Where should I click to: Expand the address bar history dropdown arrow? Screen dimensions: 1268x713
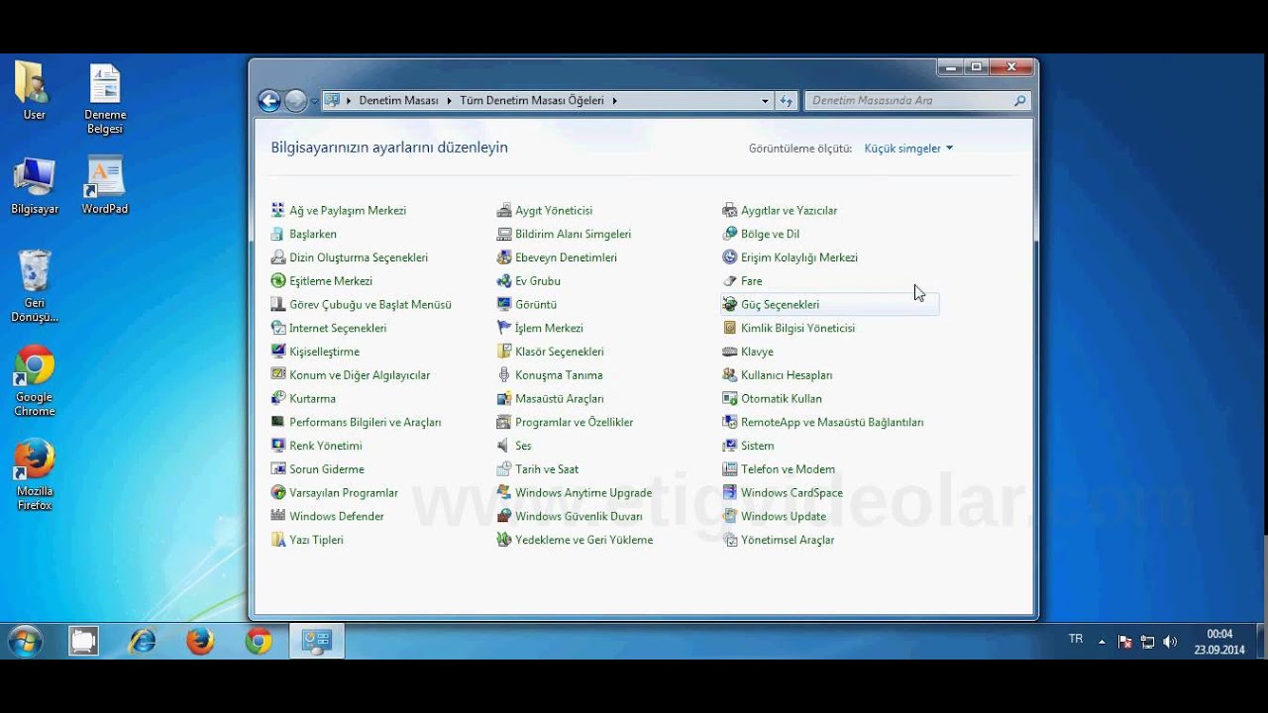[763, 100]
